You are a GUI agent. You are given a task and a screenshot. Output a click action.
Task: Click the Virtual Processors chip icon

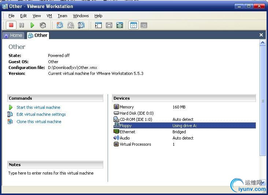[x=116, y=144]
